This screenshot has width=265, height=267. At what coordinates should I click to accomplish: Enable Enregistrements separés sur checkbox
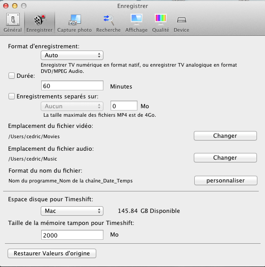tap(12, 96)
